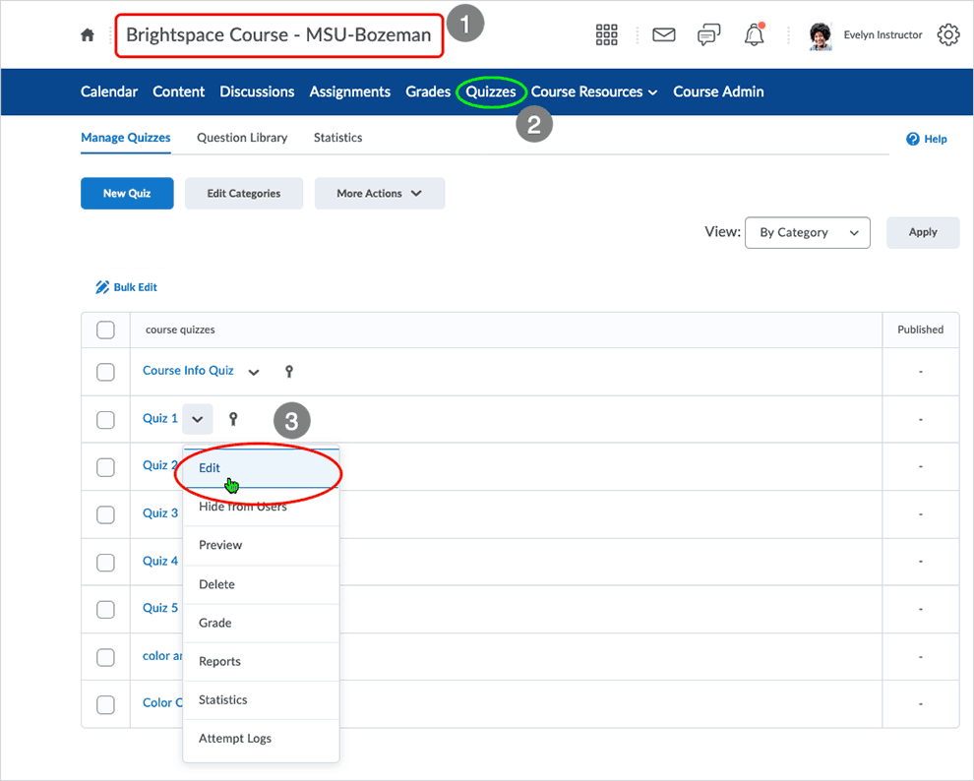The height and width of the screenshot is (781, 974).
Task: Check the Quiz 1 checkbox
Action: coord(105,420)
